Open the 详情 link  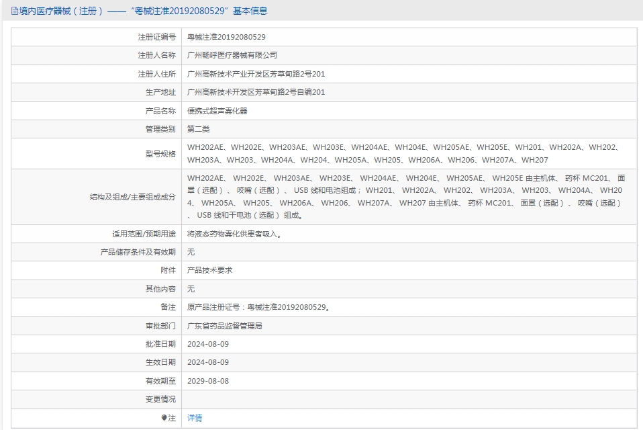(x=195, y=418)
